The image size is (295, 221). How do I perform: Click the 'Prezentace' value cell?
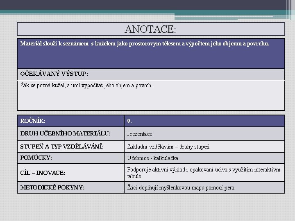point(204,134)
